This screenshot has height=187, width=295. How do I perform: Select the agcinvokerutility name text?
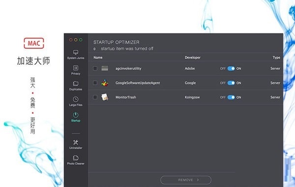[128, 68]
